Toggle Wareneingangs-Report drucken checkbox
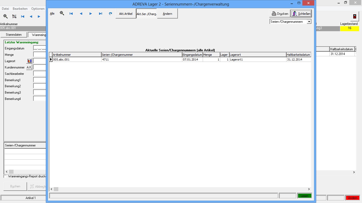362x203 pixels. (x=5, y=176)
